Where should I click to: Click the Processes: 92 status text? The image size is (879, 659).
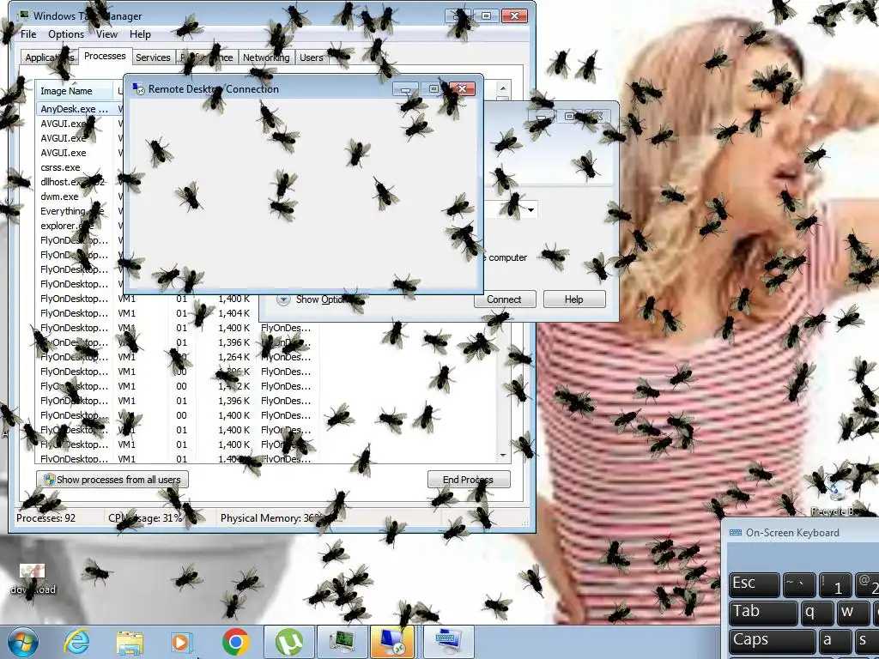[x=46, y=517]
